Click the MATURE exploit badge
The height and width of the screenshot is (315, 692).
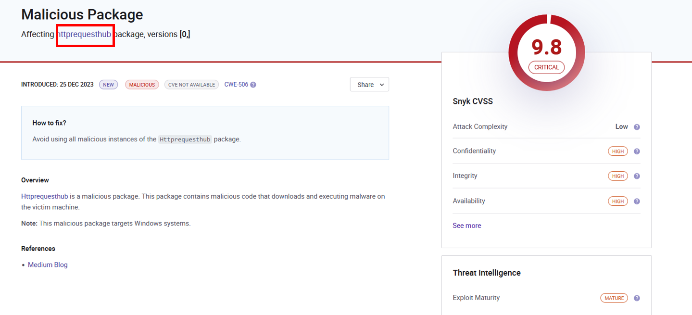614,298
